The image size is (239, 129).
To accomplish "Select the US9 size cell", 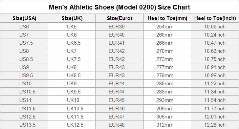I will click(x=24, y=67).
